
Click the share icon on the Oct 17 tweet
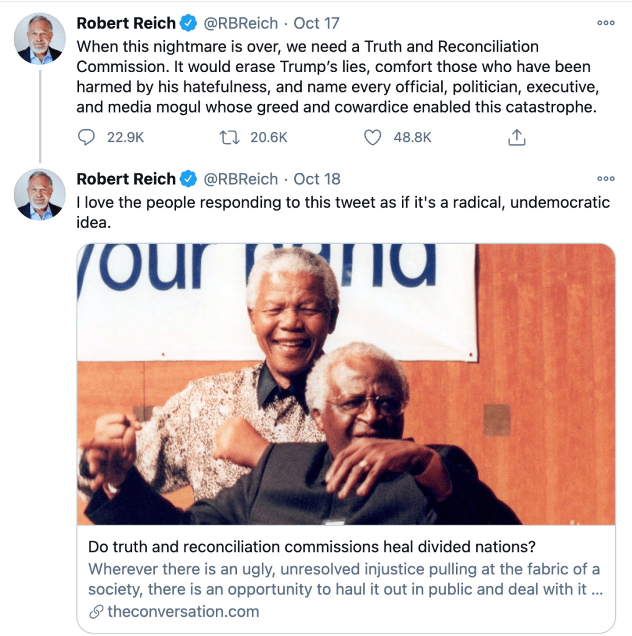(x=517, y=137)
